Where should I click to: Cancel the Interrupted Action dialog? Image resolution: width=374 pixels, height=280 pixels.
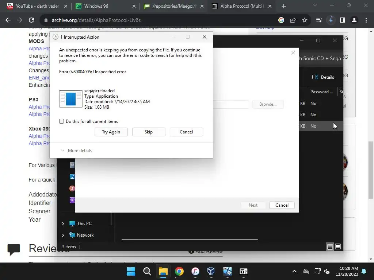click(x=186, y=132)
